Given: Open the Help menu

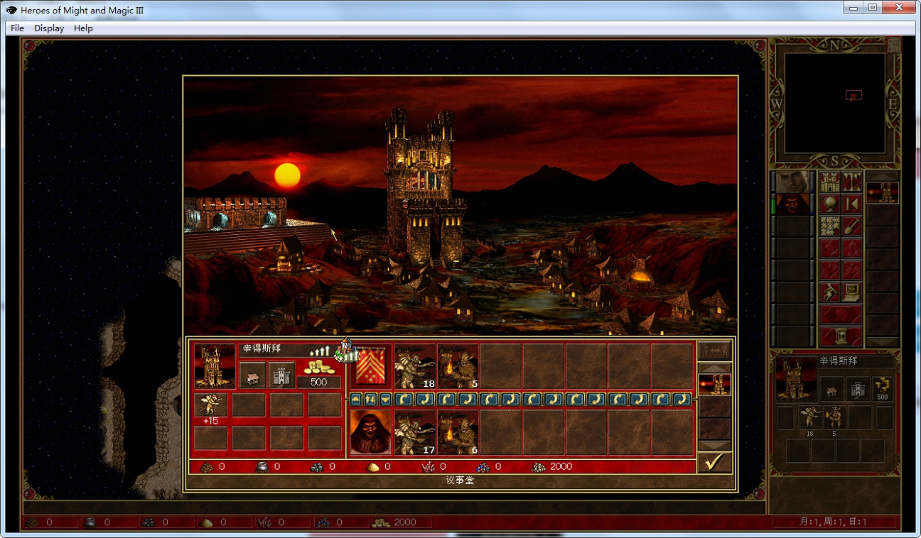Looking at the screenshot, I should (83, 28).
